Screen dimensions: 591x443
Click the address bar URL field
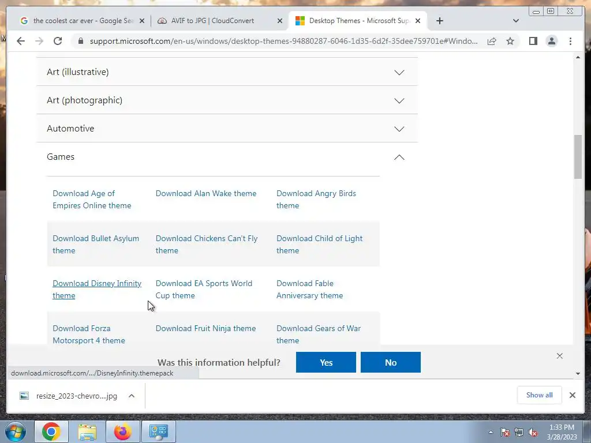(283, 41)
